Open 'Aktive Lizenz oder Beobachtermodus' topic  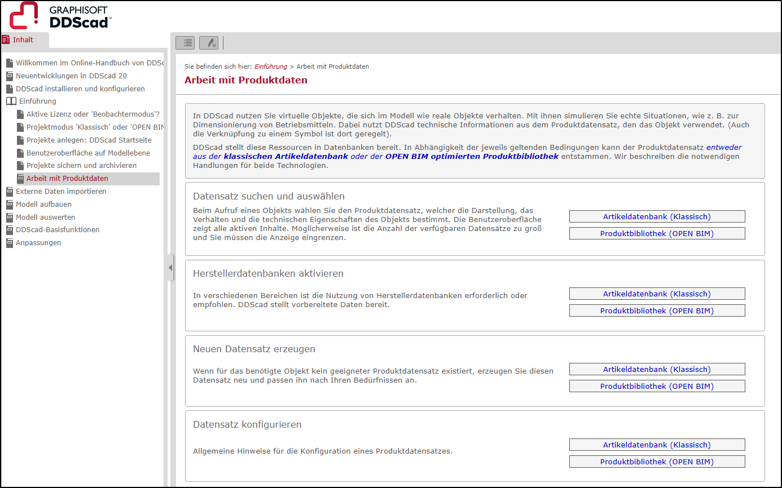(88, 114)
